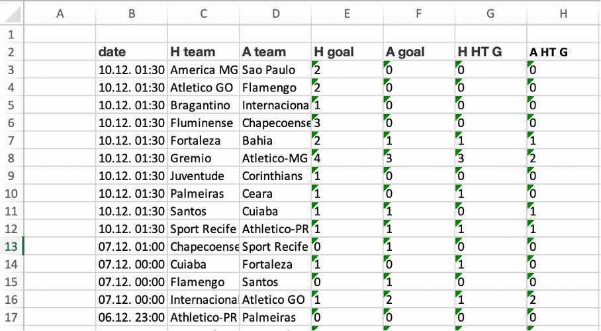Select the column A header
601x331 pixels.
pos(60,13)
